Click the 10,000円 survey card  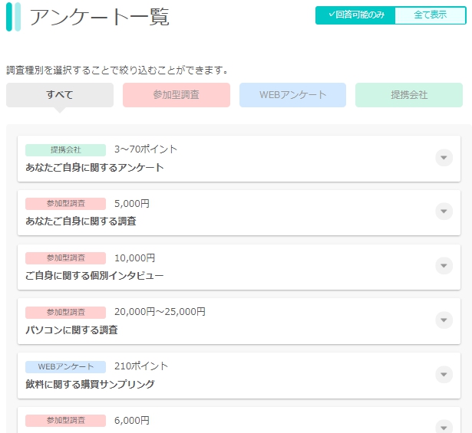239,267
